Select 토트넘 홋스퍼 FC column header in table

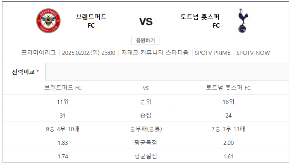click(228, 88)
